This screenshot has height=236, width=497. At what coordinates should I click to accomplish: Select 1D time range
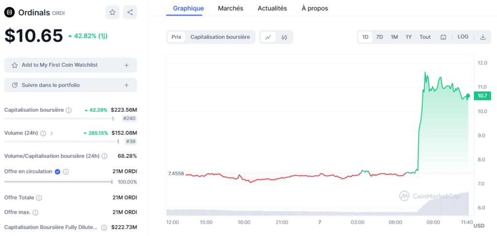(365, 37)
